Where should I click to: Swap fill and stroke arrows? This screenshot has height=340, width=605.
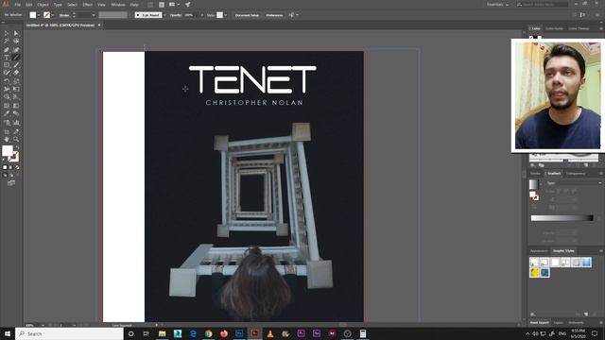[17, 147]
